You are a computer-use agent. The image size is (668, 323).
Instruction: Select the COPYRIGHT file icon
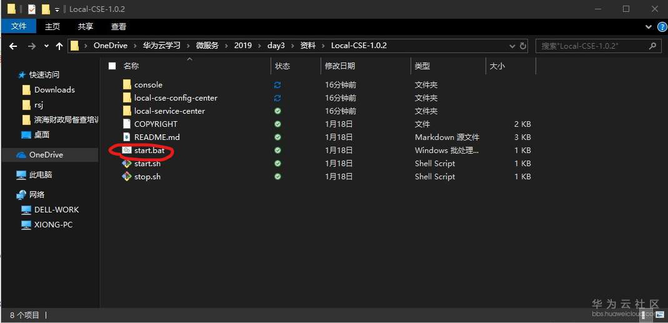pos(126,124)
